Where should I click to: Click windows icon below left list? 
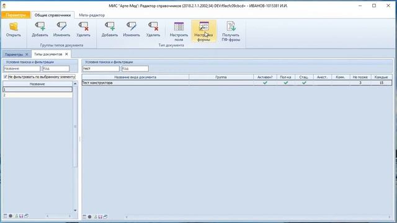(26, 216)
